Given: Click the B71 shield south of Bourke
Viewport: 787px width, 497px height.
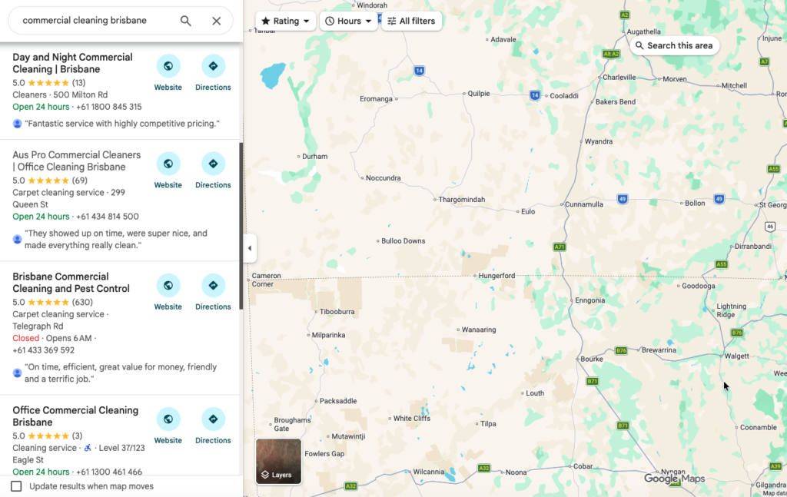Looking at the screenshot, I should (593, 381).
